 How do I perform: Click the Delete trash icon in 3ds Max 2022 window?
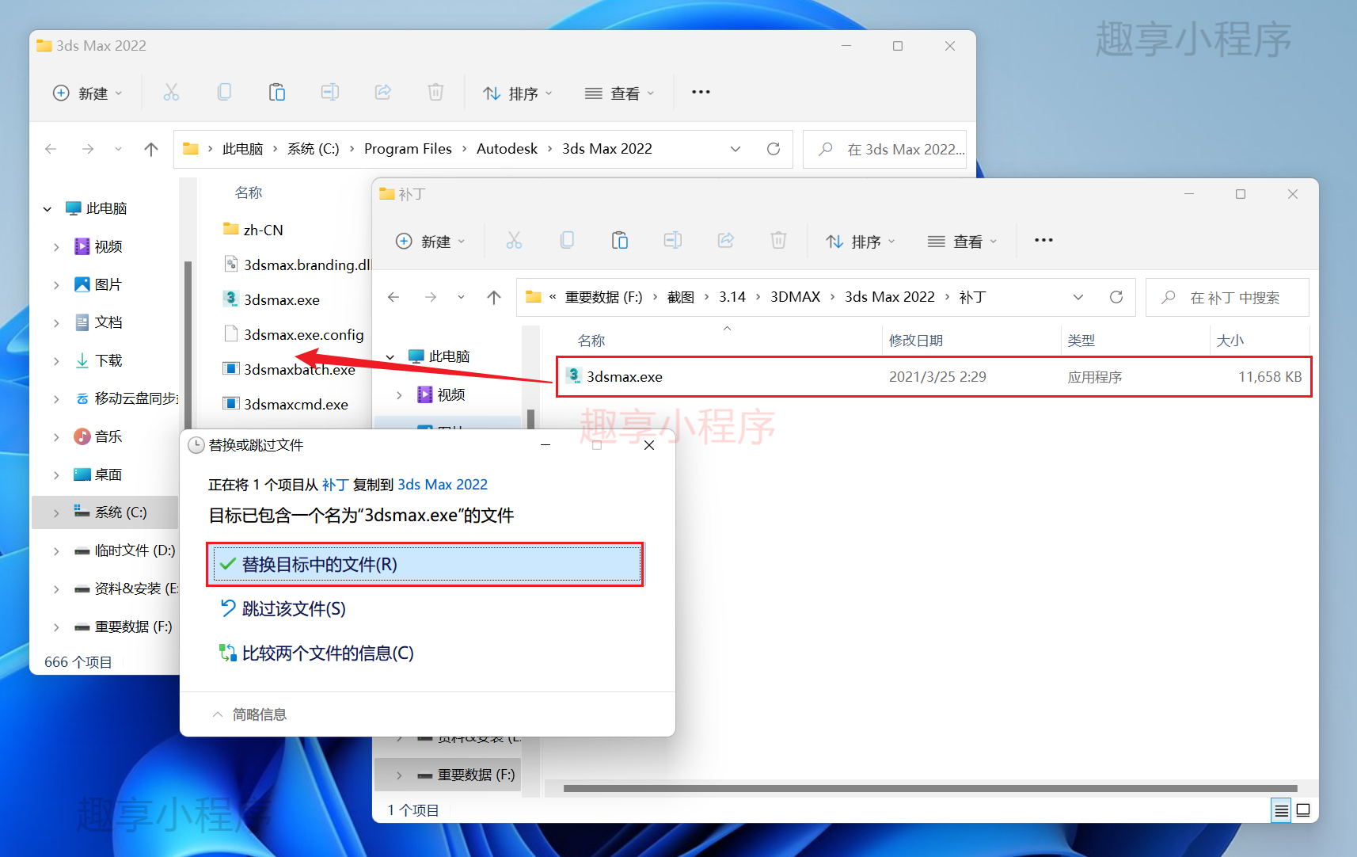pos(435,93)
